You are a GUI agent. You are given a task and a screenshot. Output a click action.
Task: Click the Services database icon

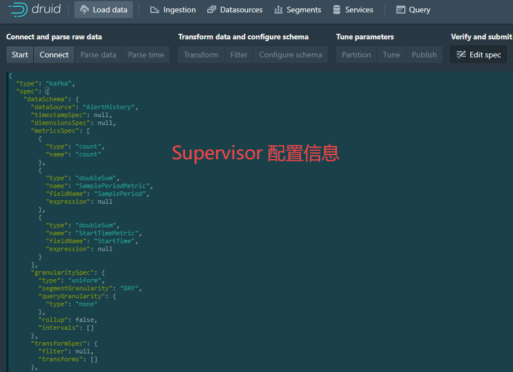click(x=337, y=10)
